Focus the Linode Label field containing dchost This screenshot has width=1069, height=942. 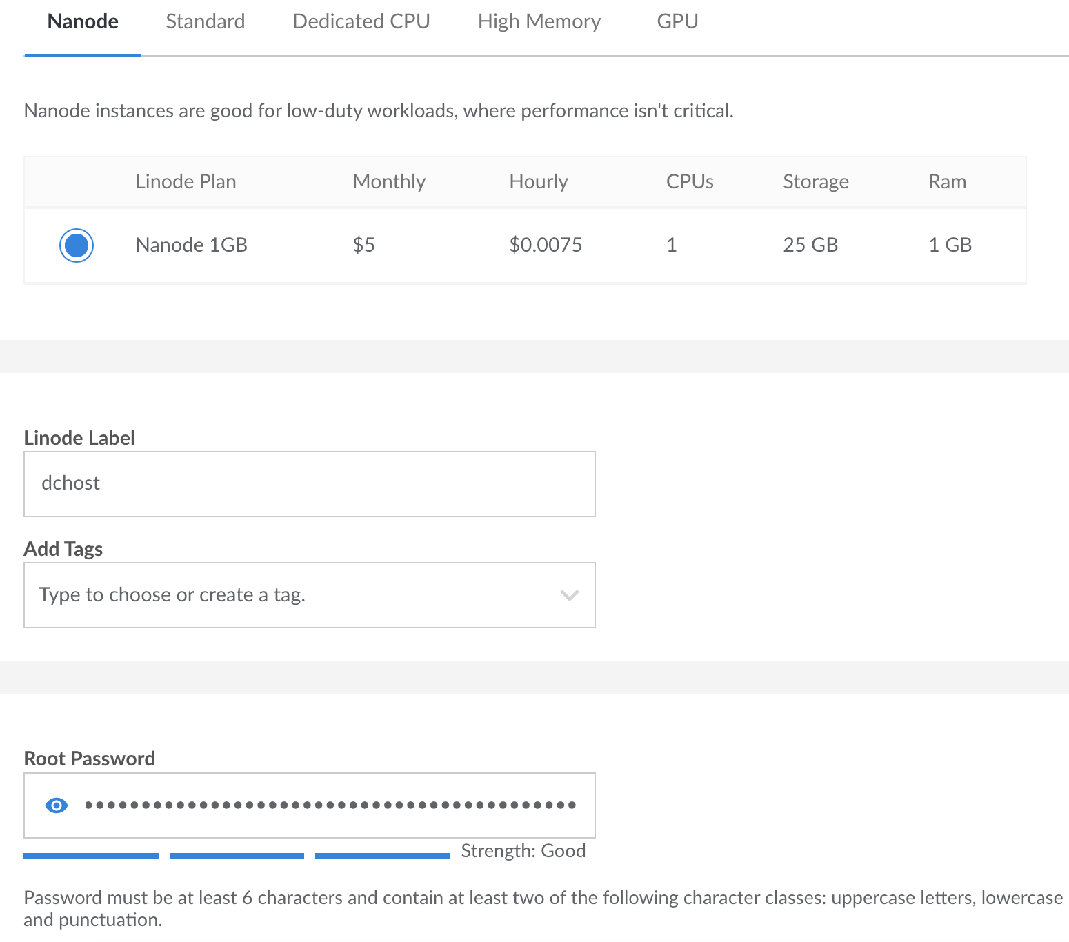point(309,483)
